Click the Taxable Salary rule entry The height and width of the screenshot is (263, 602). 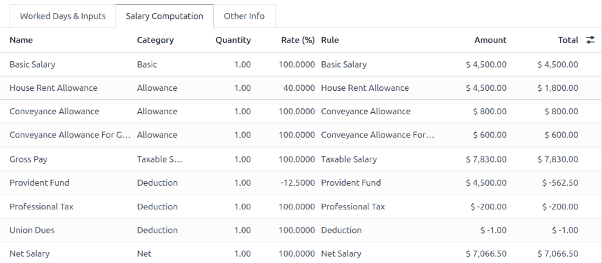(348, 159)
